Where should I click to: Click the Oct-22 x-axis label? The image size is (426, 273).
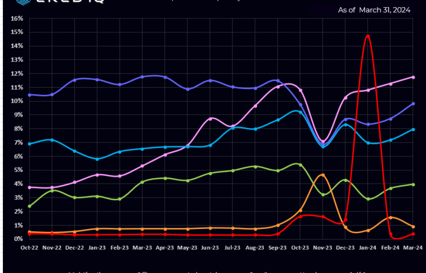(29, 247)
